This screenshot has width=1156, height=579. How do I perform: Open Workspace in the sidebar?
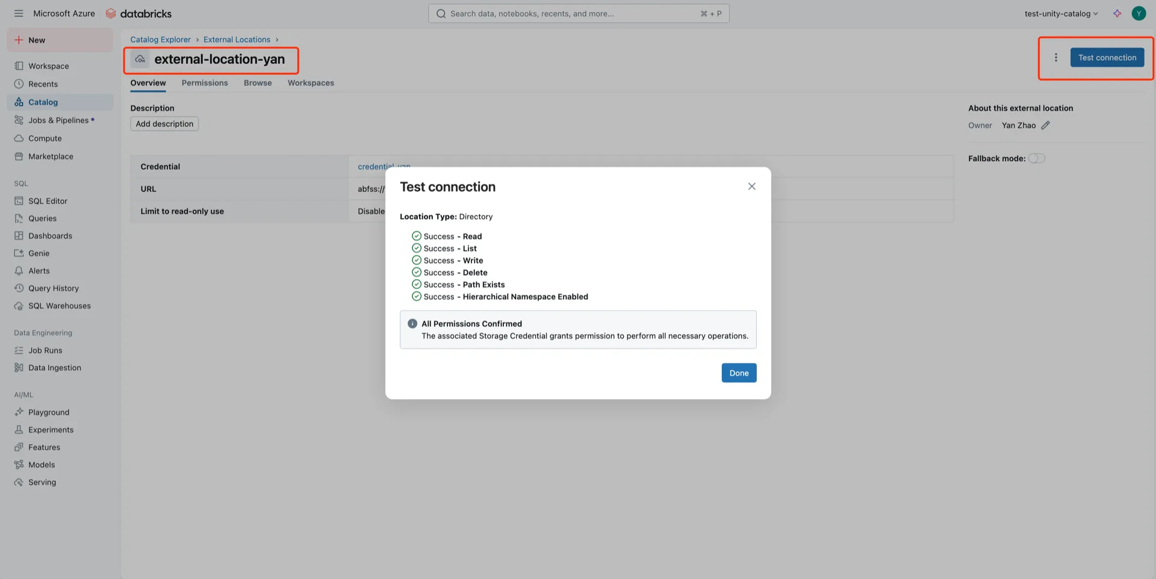point(60,66)
